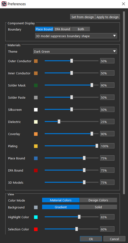Click the Outer Conductor color swatch
This screenshot has height=243, width=128.
coord(36,61)
